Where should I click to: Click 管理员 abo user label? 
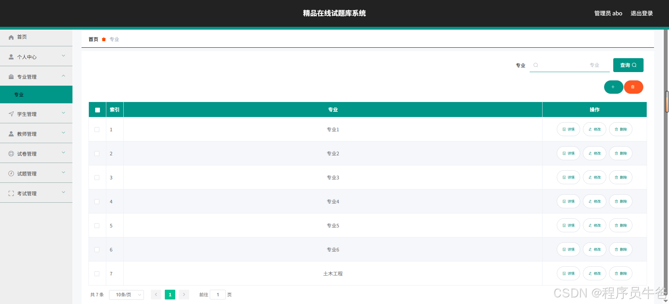click(x=608, y=13)
